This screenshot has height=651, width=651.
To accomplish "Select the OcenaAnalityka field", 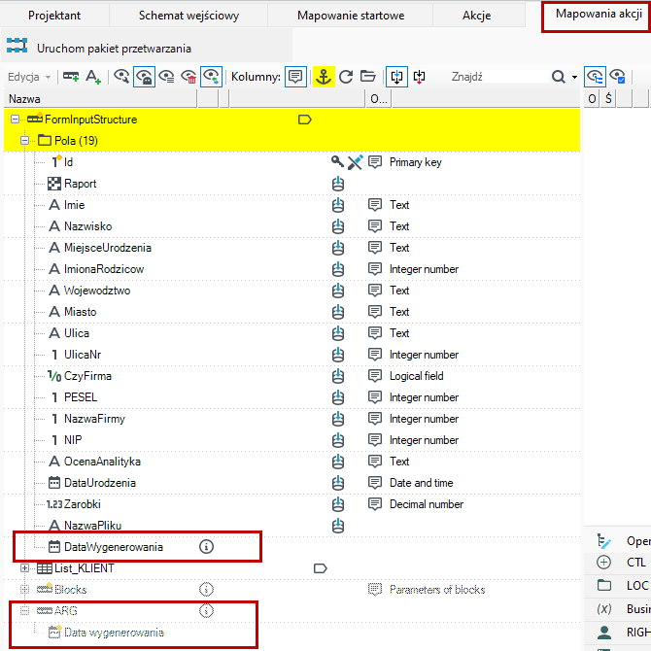I will pyautogui.click(x=102, y=462).
